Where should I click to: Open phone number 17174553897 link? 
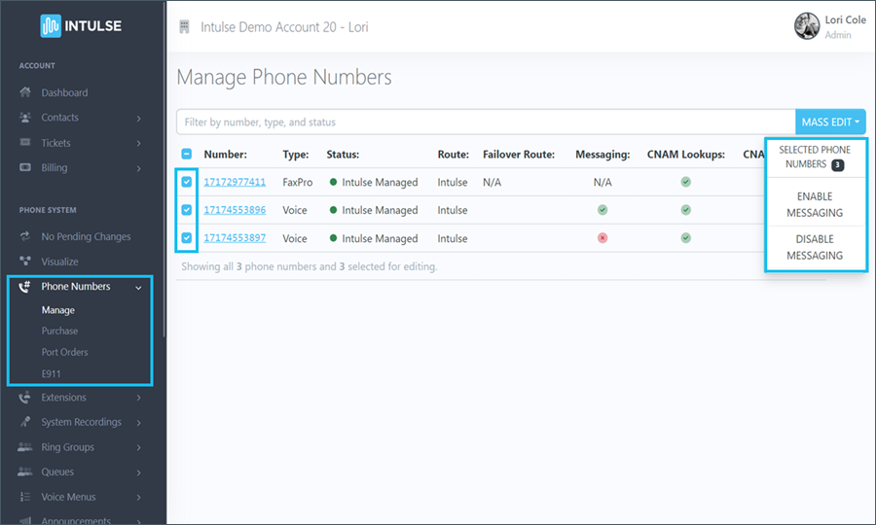point(235,238)
